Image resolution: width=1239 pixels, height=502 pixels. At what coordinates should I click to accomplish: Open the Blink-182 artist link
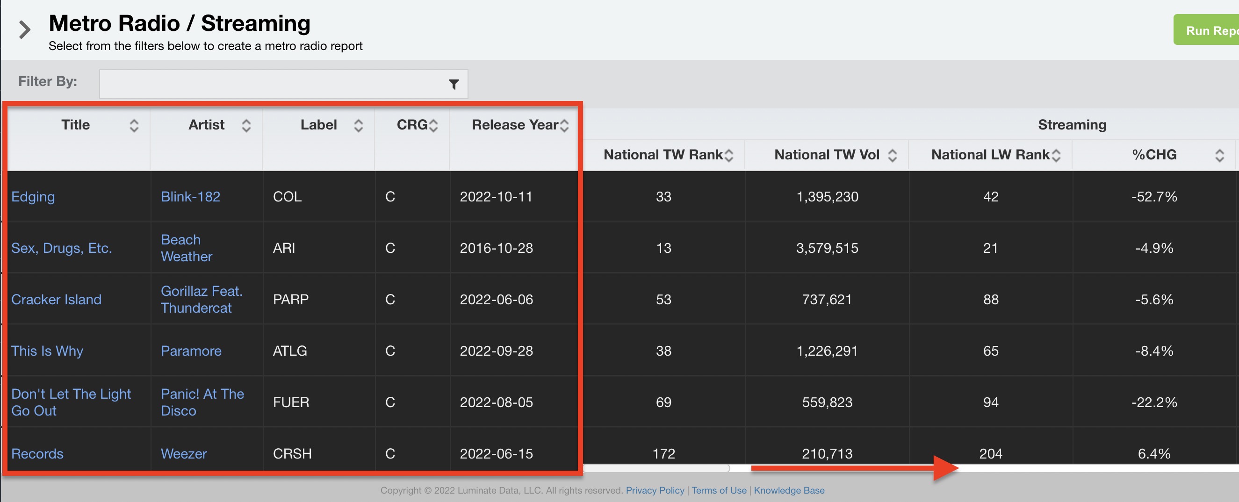(190, 197)
